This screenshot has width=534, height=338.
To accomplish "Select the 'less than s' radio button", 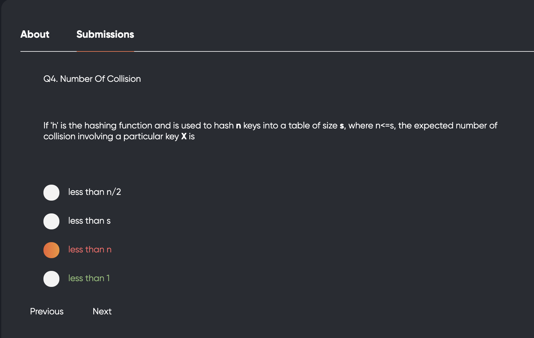I will click(51, 221).
